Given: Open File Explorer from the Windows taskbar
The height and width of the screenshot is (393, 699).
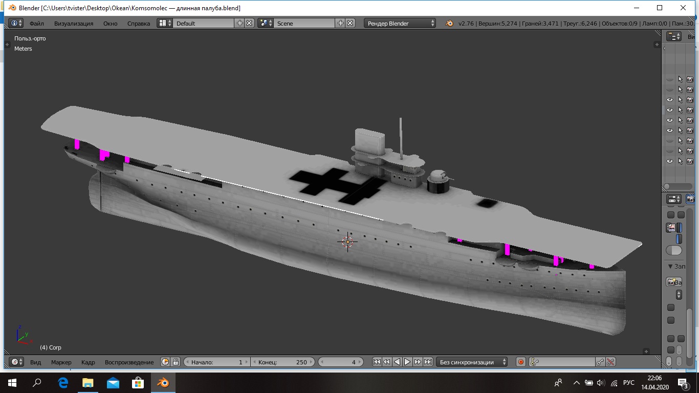Looking at the screenshot, I should tap(88, 383).
